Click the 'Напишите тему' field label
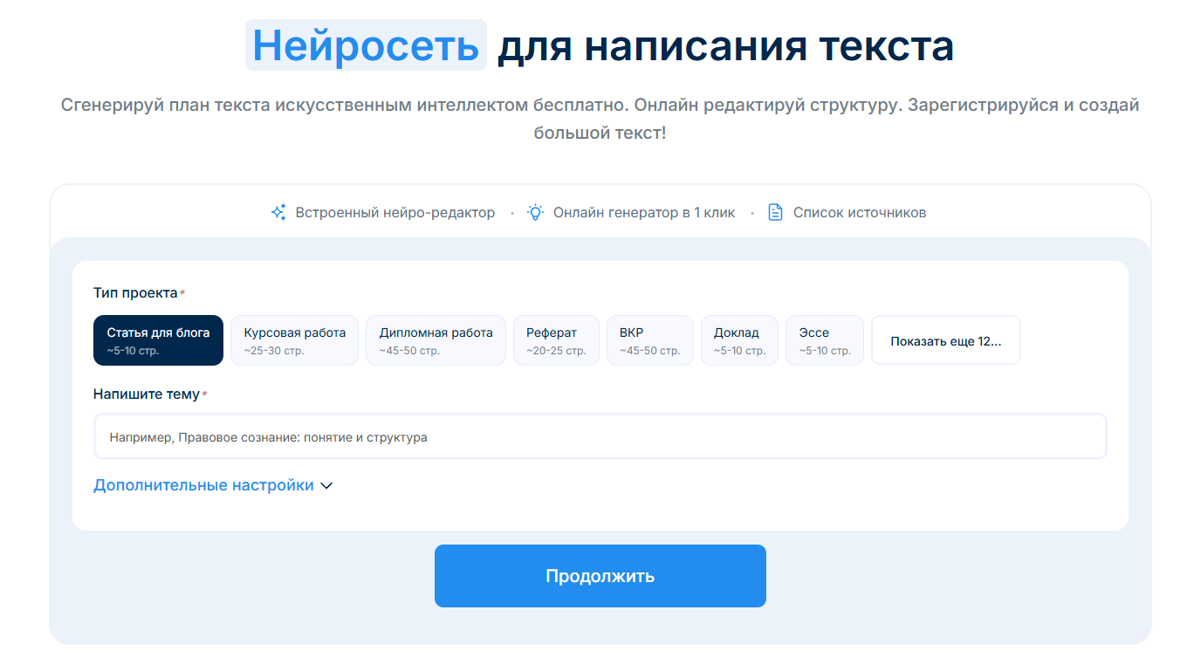1187x658 pixels. (x=146, y=394)
